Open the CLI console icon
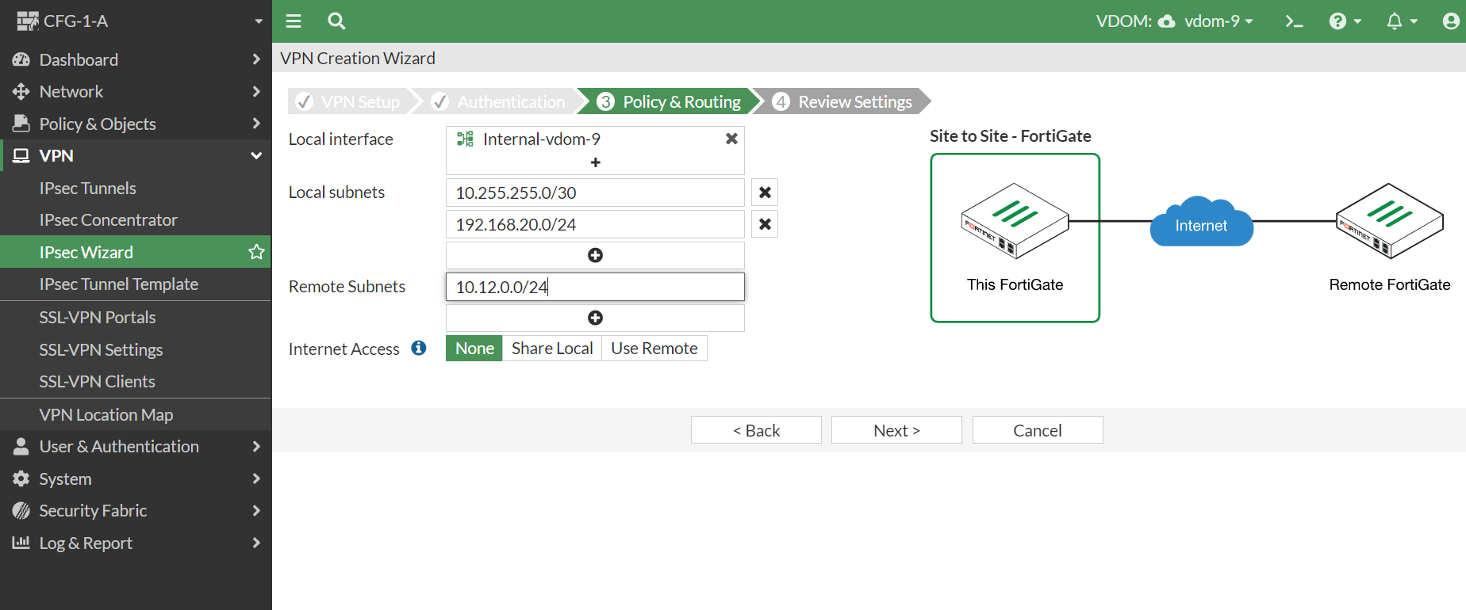The width and height of the screenshot is (1466, 610). tap(1294, 21)
